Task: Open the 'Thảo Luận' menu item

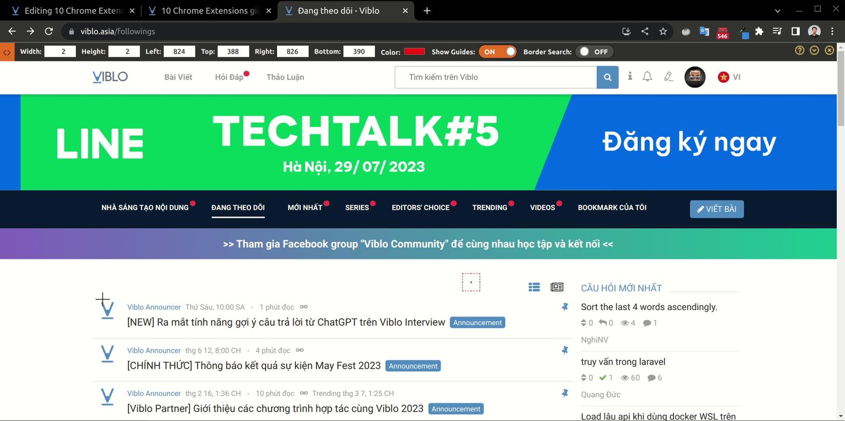Action: point(285,77)
